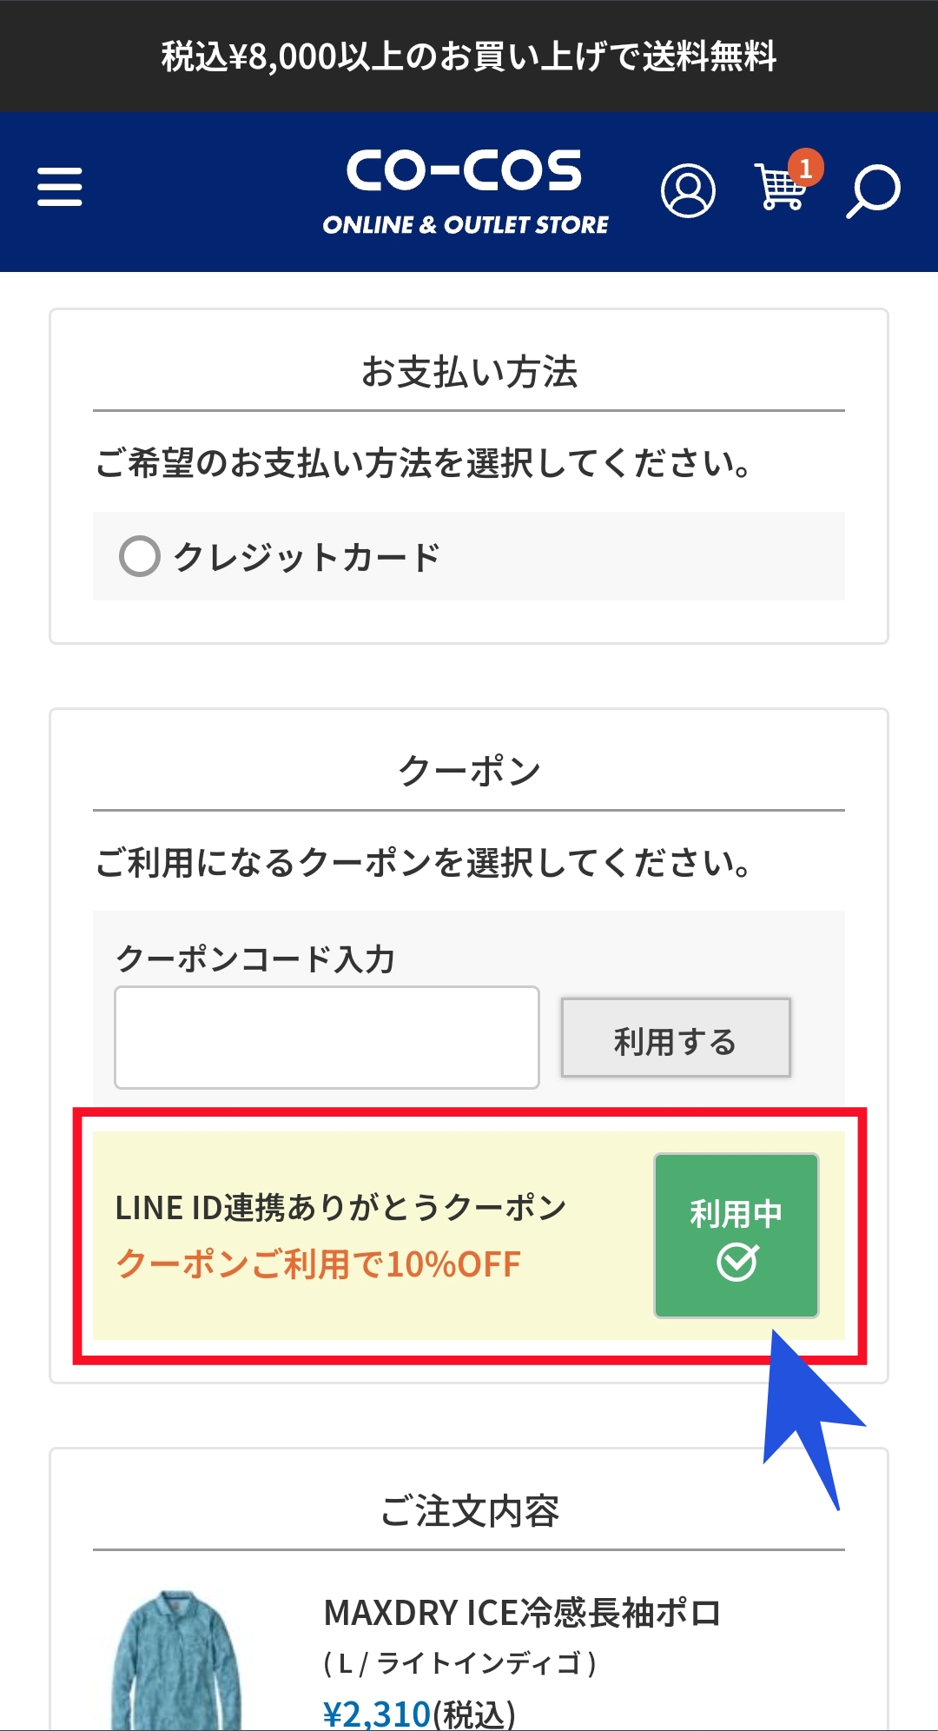Screen dimensions: 938x1731
Task: Open the hamburger navigation menu
Action: tap(60, 188)
